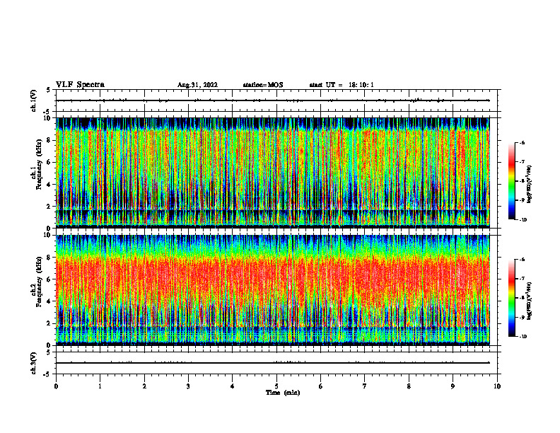The height and width of the screenshot is (433, 560).
Task: Click the "2" kHz tick on ch.2 frequency axis
Action: coord(49,323)
